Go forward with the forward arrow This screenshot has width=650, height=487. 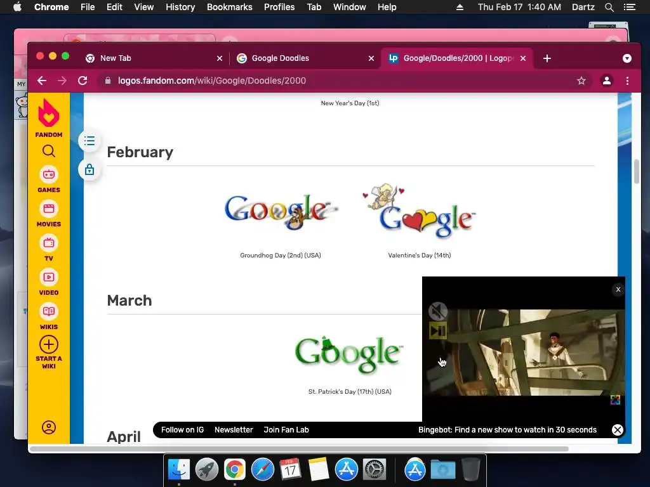[62, 81]
